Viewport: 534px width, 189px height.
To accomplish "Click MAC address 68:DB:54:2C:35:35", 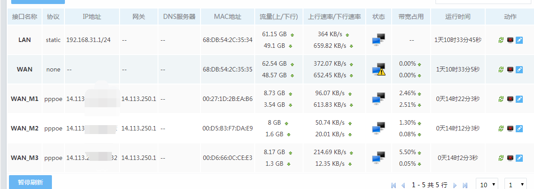I will point(227,69).
